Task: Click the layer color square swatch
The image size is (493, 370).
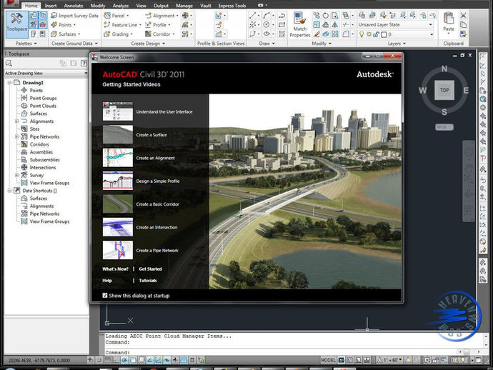Action: (x=384, y=34)
